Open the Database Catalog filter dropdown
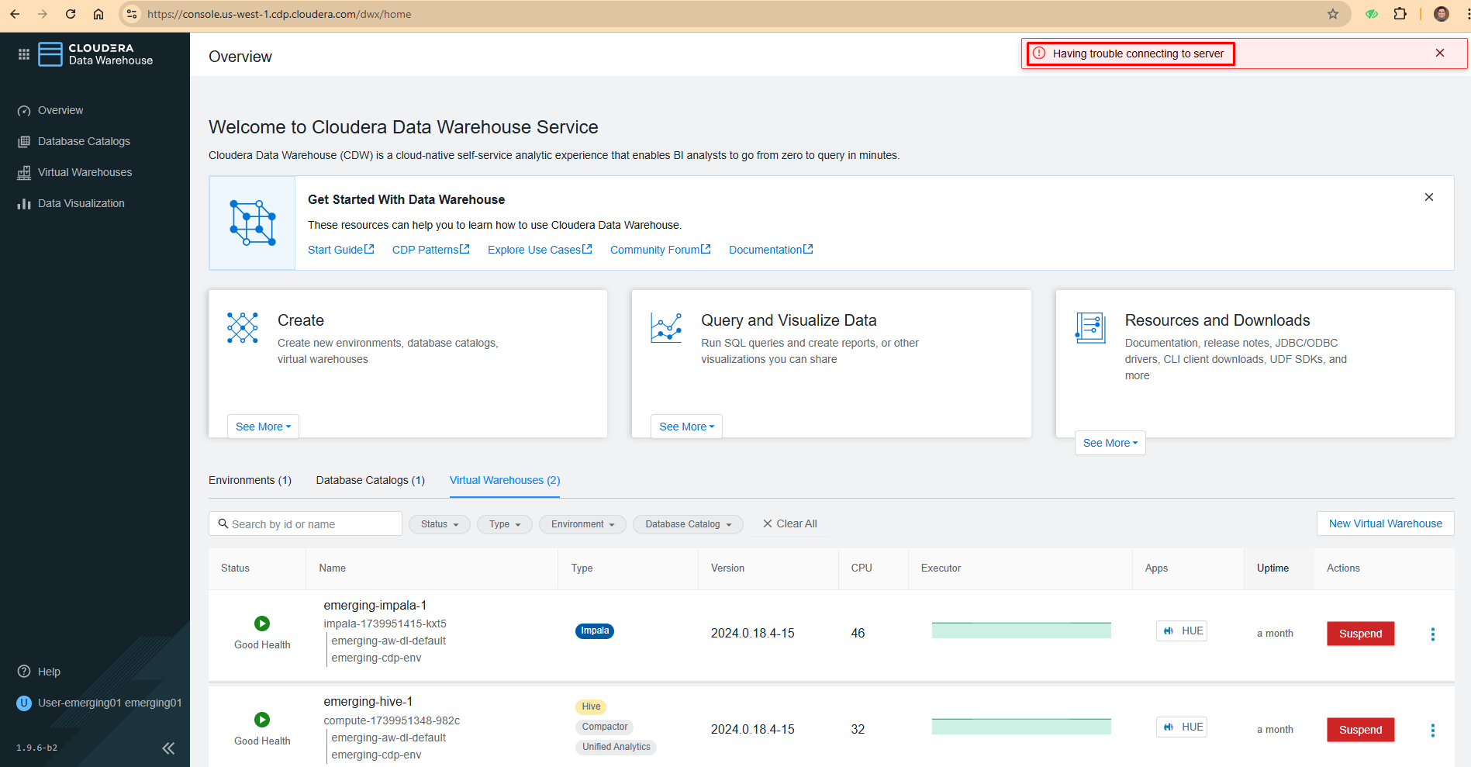The height and width of the screenshot is (767, 1471). tap(688, 524)
